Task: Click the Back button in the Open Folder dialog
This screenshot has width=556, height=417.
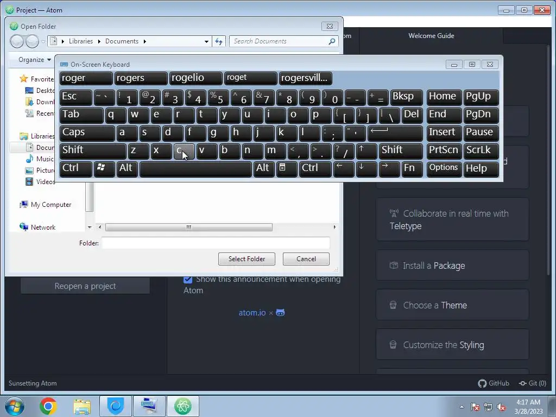Action: [x=17, y=41]
